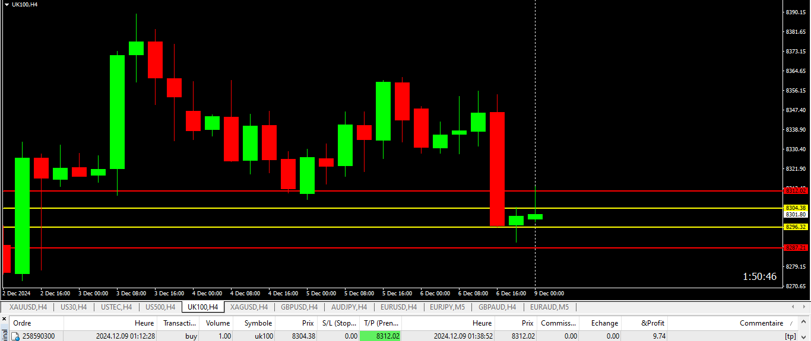
Task: Click the red 8287.21 price label
Action: 796,248
